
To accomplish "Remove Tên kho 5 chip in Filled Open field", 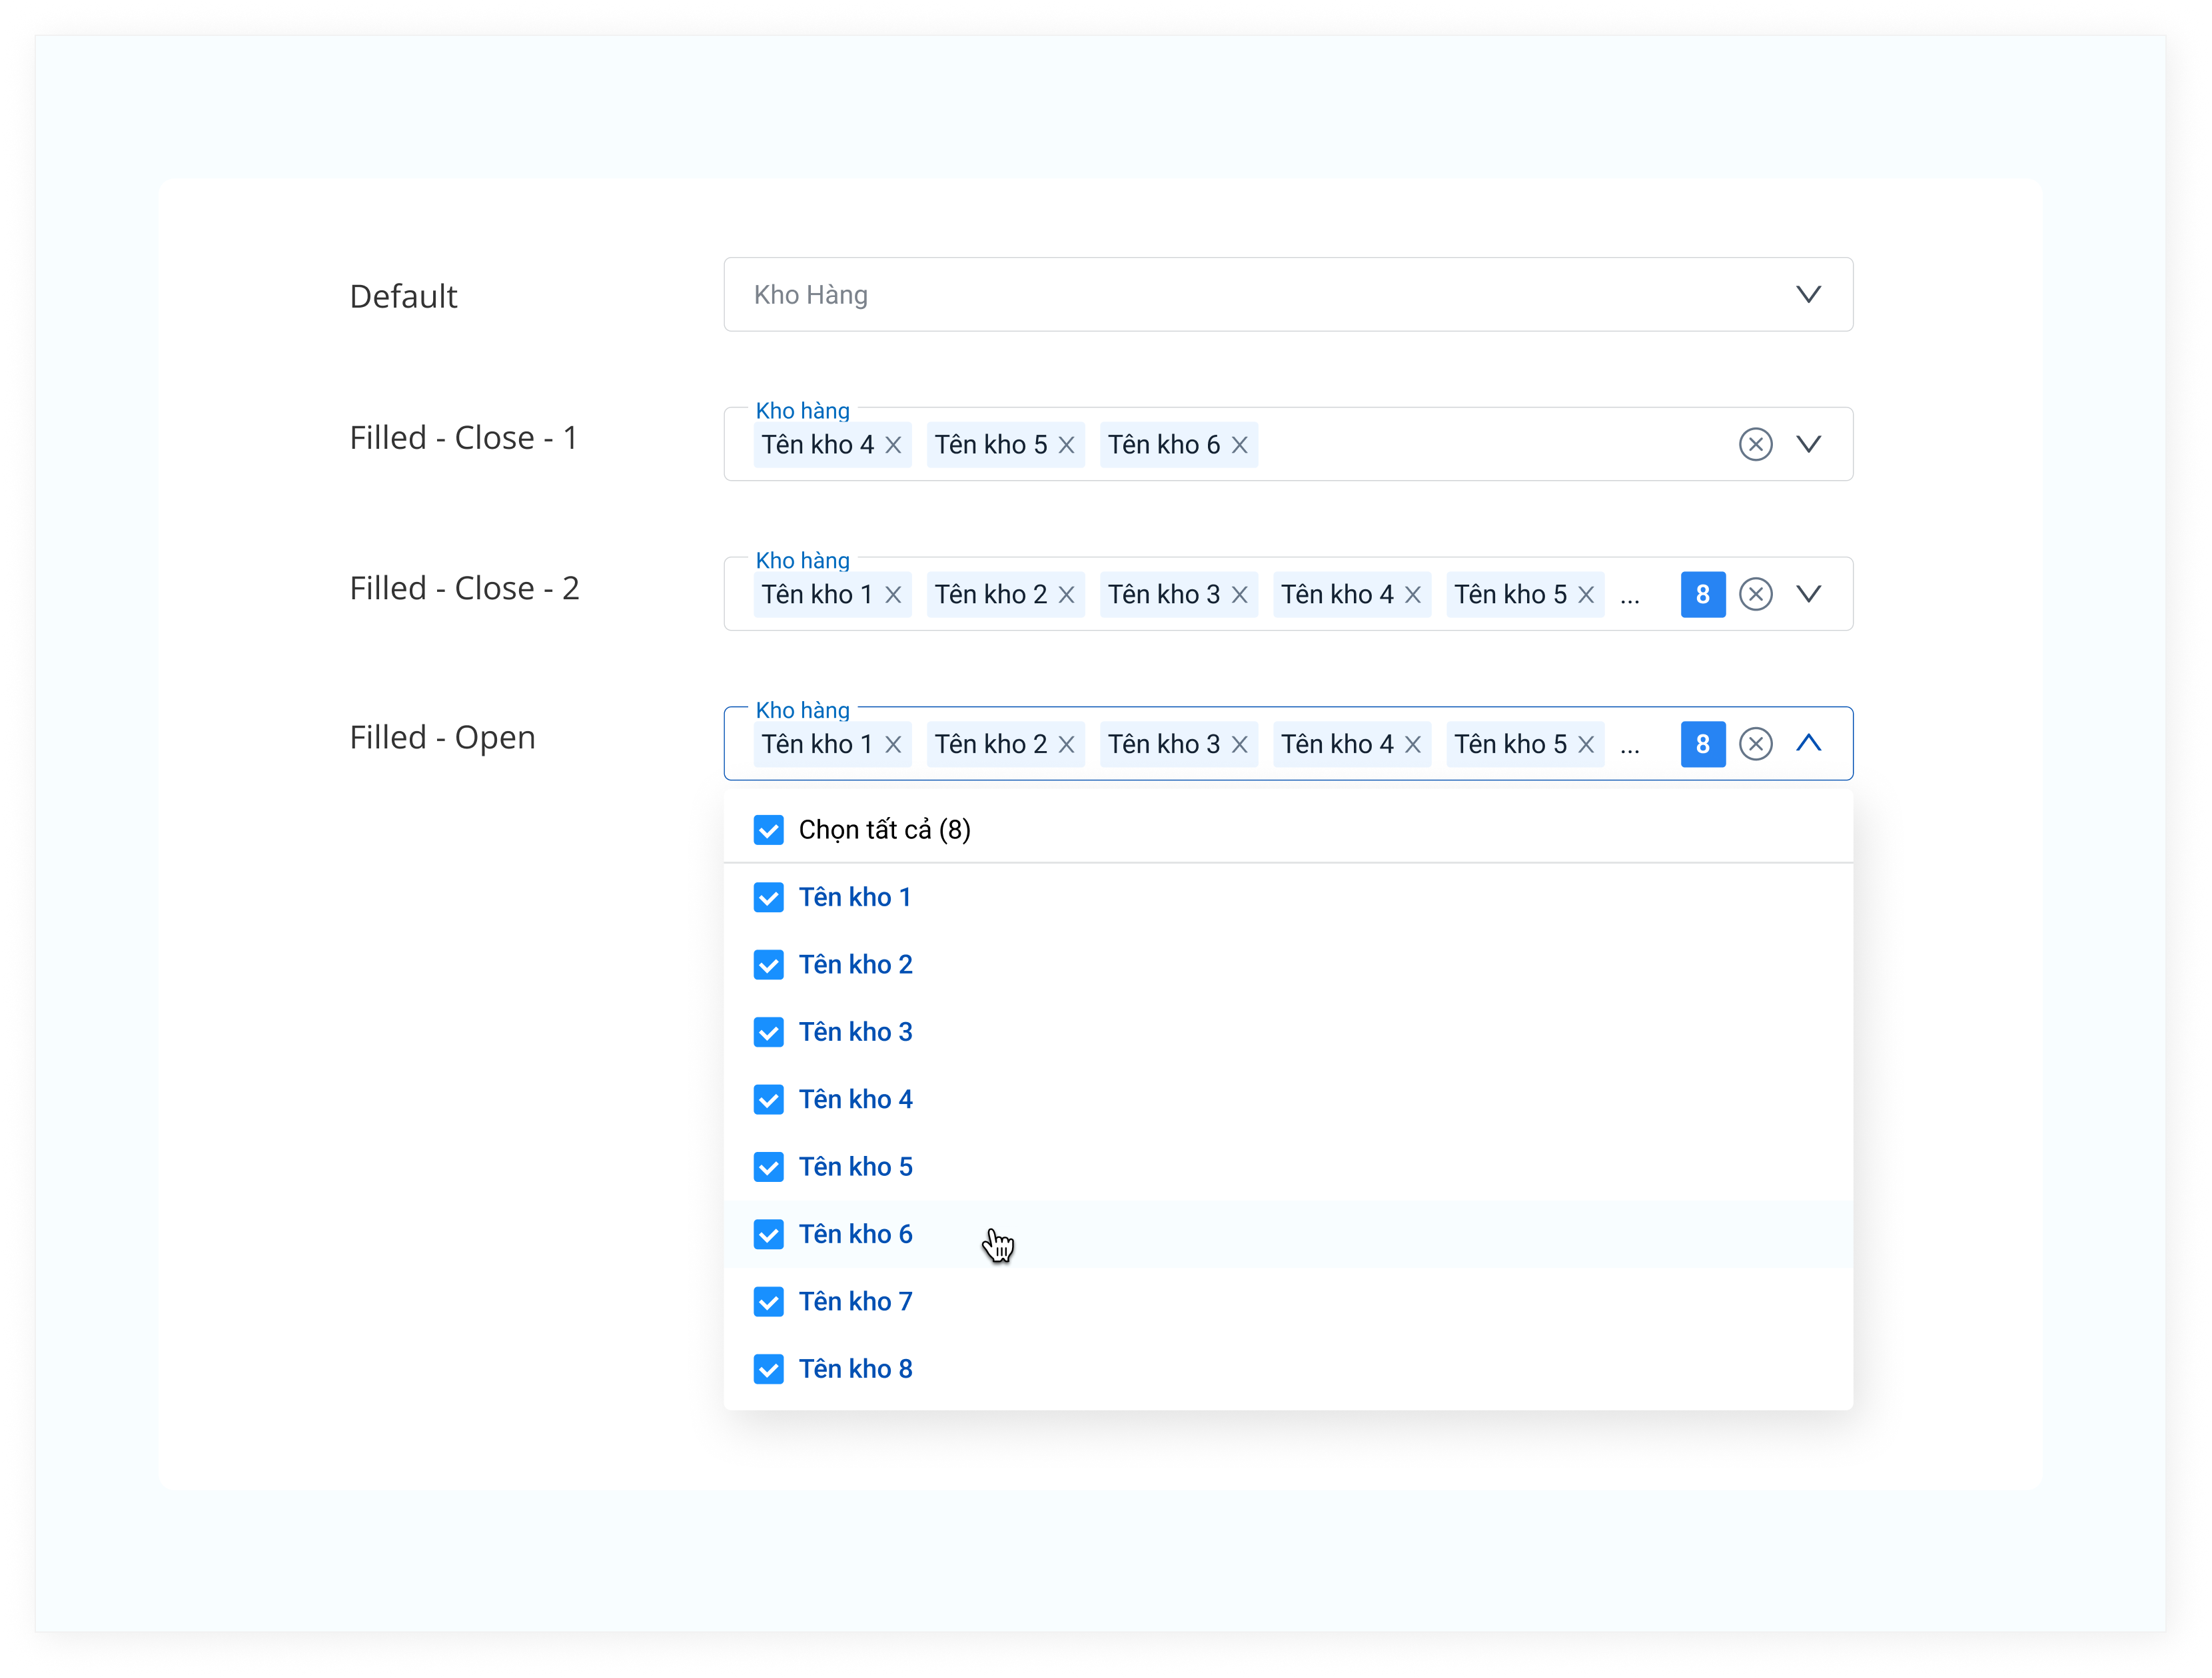I will click(1585, 744).
